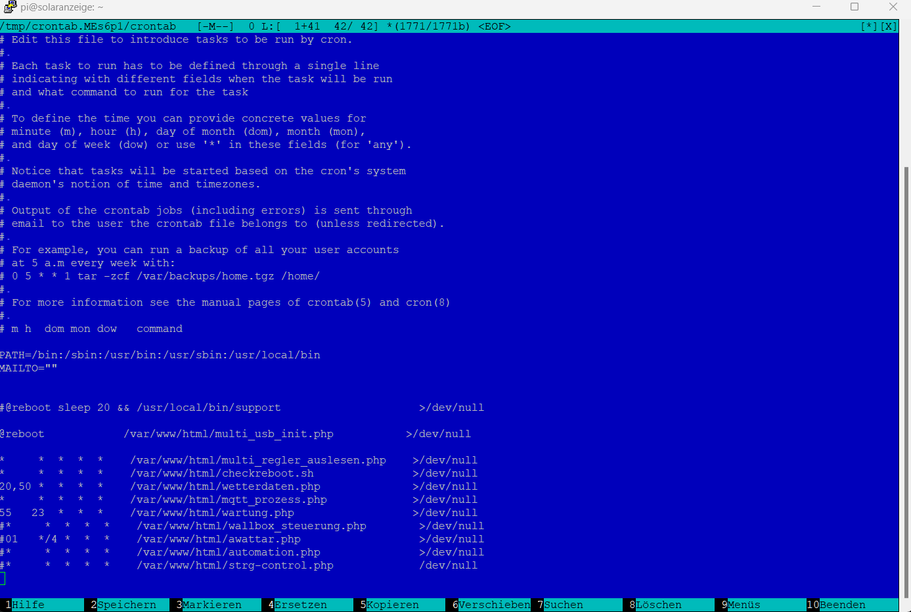The width and height of the screenshot is (911, 612).
Task: Open menus via 9 Menüs
Action: point(744,605)
